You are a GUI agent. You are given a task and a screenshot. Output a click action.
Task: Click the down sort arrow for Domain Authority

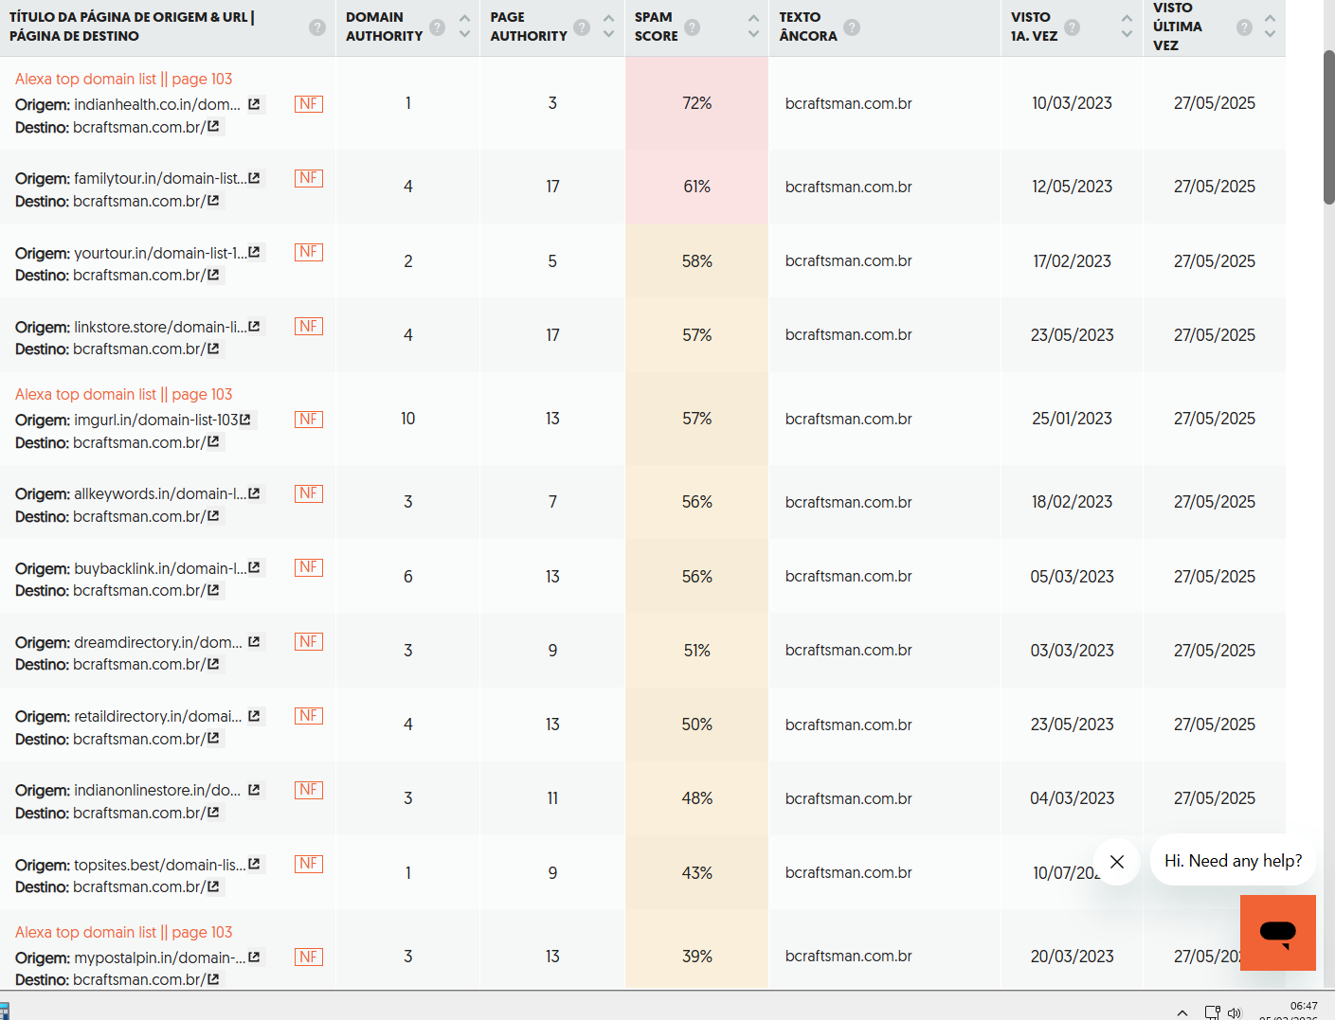464,34
